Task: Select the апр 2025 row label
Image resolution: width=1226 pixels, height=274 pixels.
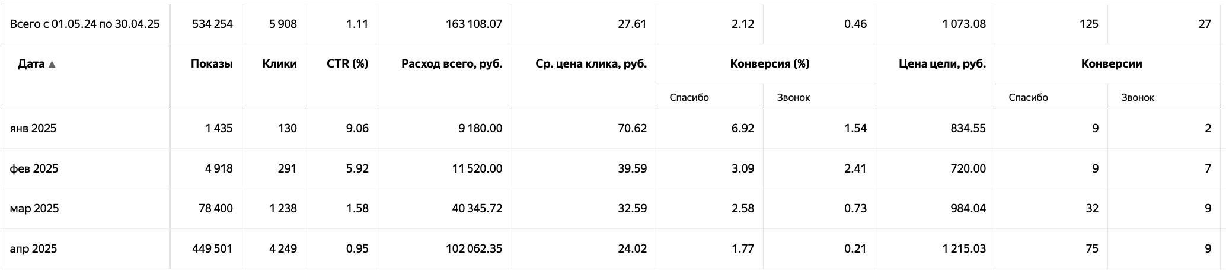Action: 33,248
